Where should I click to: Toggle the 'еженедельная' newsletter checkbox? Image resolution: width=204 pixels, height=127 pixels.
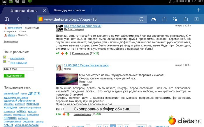coord(5,62)
